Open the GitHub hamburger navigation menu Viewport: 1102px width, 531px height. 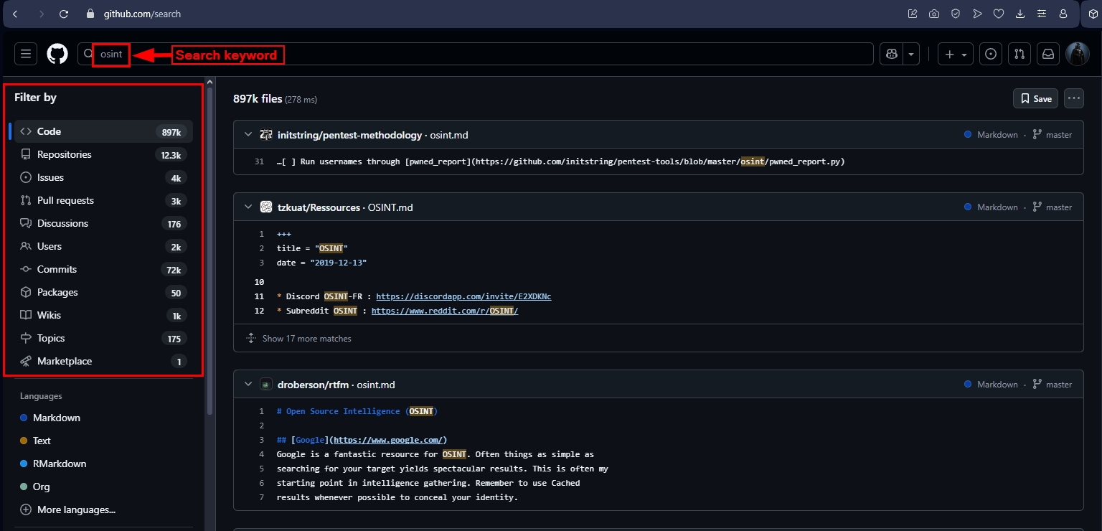(26, 54)
